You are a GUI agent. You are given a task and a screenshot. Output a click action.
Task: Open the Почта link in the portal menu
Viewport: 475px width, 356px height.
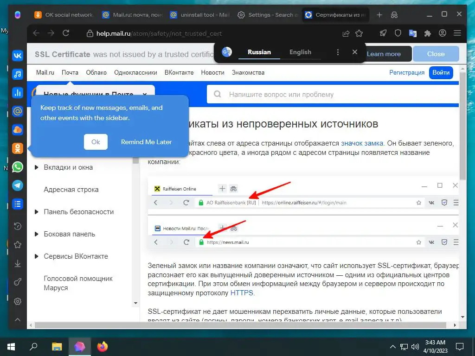pos(70,73)
